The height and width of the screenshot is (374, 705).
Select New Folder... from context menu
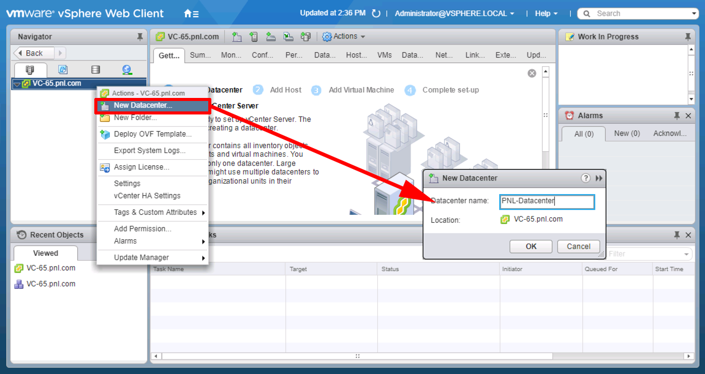(153, 118)
